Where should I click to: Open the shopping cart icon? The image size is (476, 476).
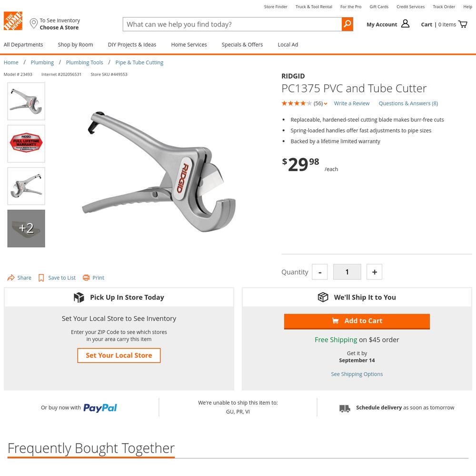tap(463, 24)
